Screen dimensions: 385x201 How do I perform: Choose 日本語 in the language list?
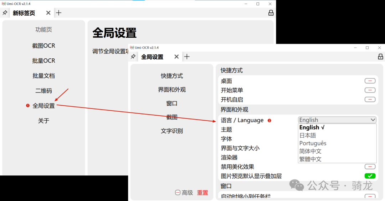pyautogui.click(x=337, y=135)
